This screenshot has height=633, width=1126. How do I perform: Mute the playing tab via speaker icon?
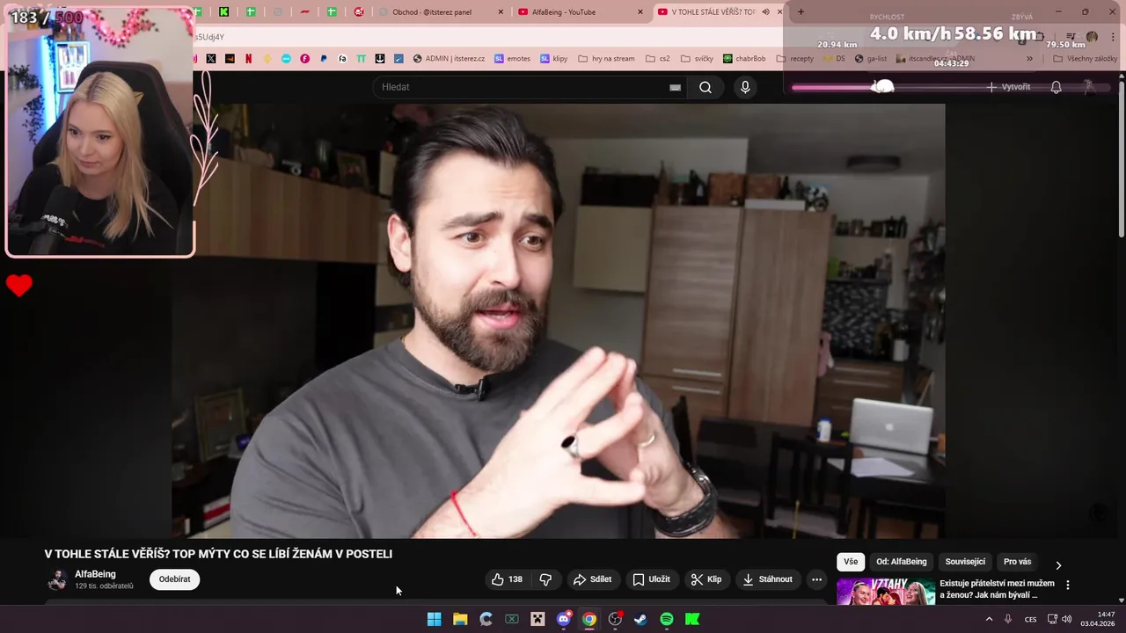tap(765, 11)
